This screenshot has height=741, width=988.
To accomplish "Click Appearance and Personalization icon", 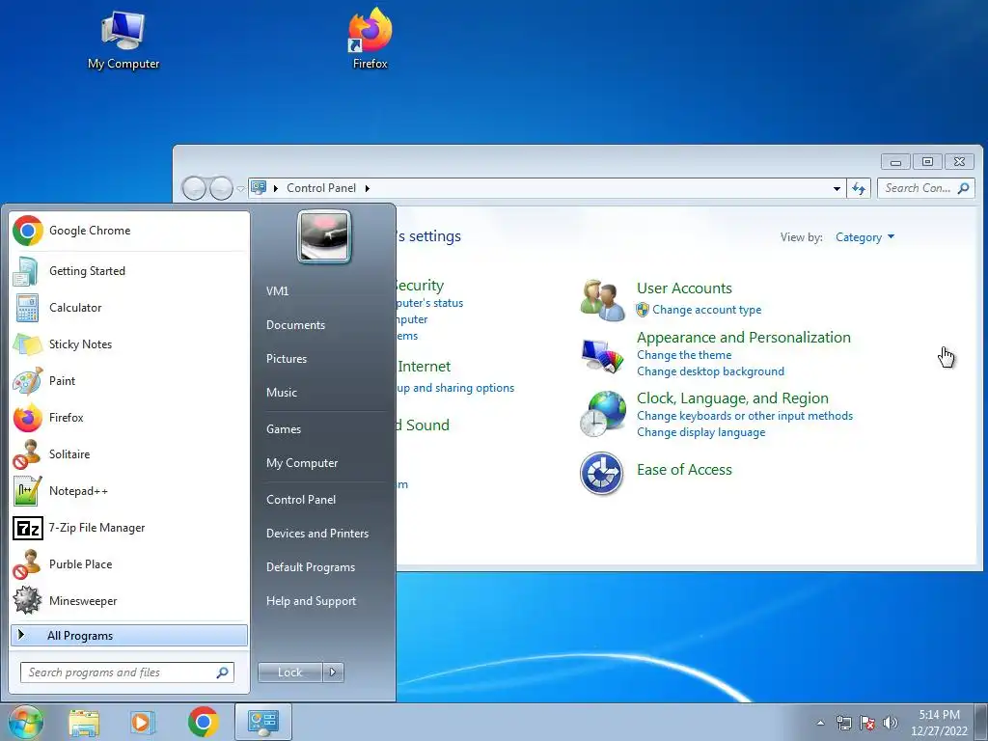I will coord(602,356).
